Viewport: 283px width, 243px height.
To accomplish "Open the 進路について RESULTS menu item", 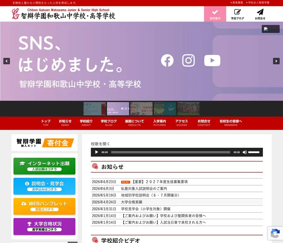I will 135,123.
